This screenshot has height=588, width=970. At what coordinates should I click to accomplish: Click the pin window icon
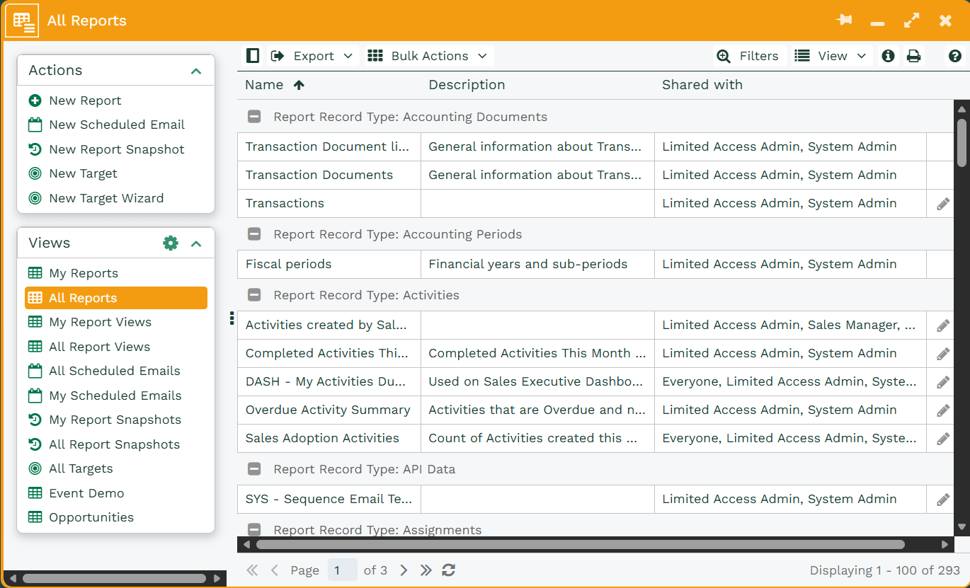pos(844,21)
